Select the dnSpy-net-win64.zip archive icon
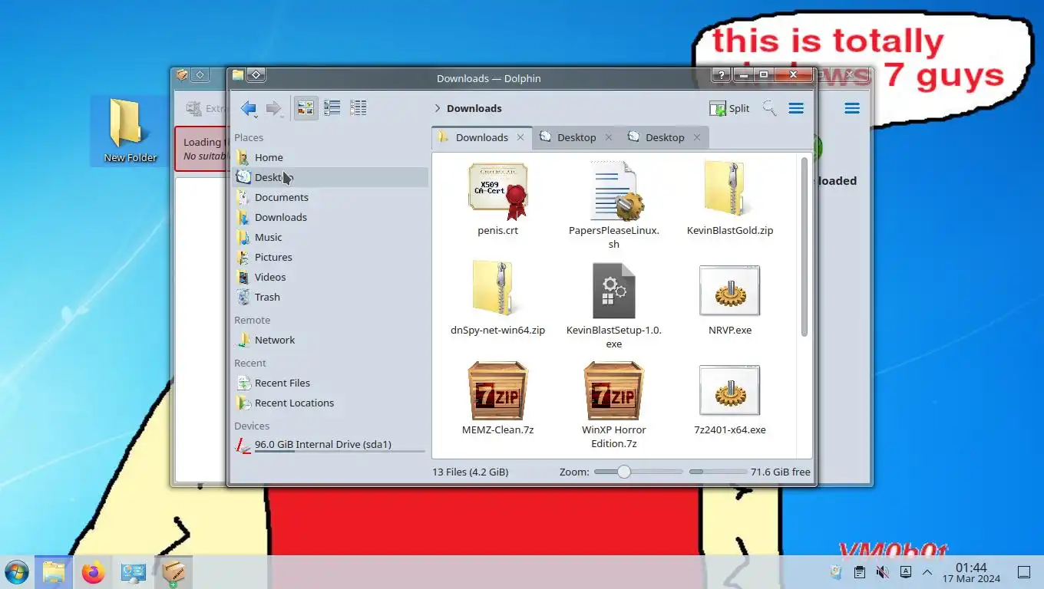This screenshot has height=589, width=1044. pyautogui.click(x=494, y=288)
